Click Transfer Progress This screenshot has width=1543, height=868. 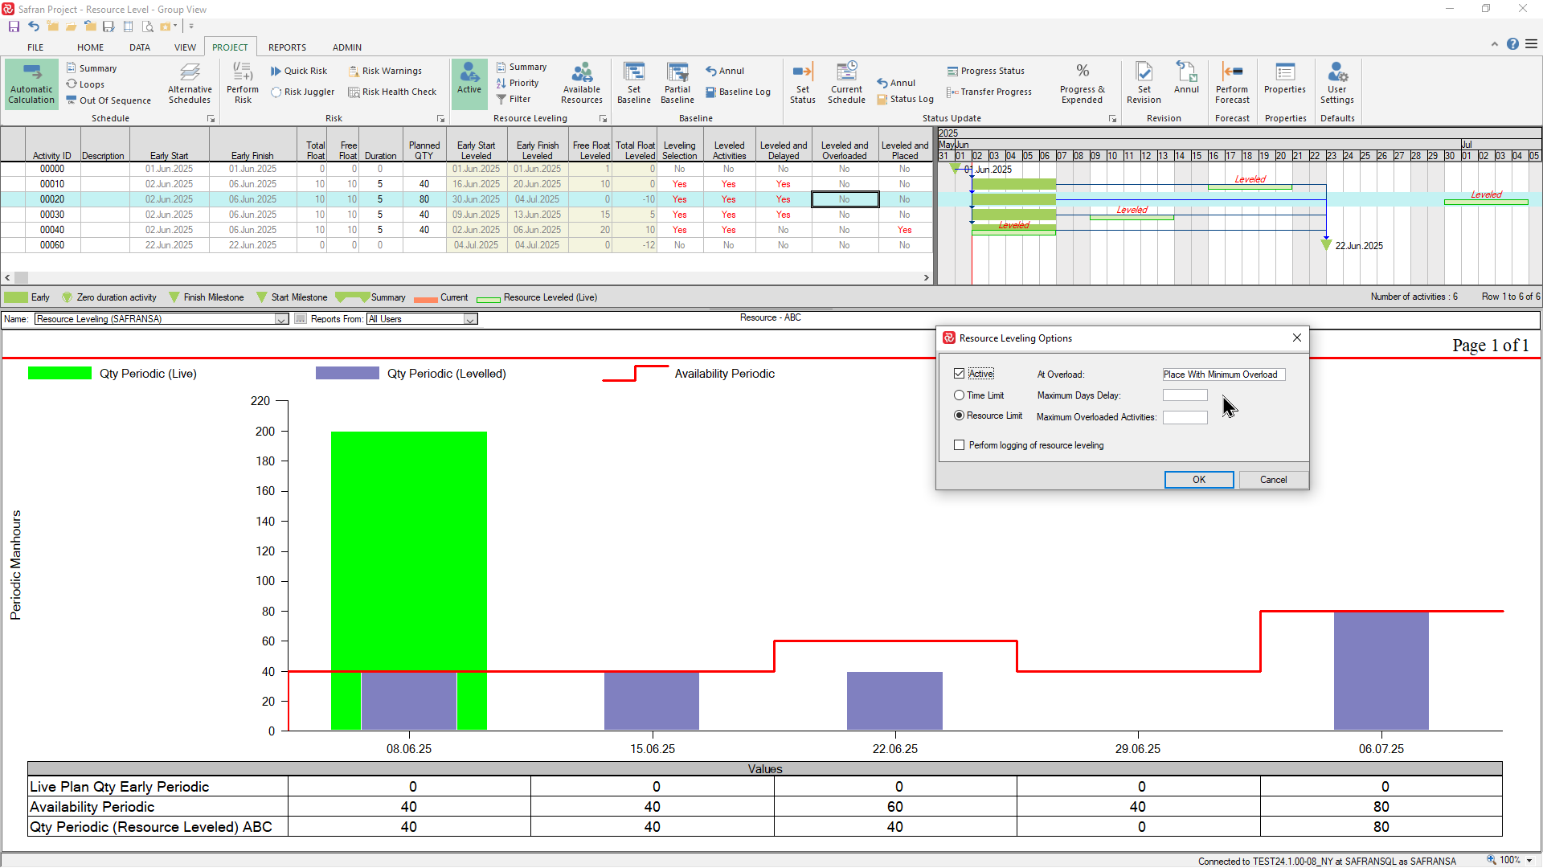click(x=989, y=92)
